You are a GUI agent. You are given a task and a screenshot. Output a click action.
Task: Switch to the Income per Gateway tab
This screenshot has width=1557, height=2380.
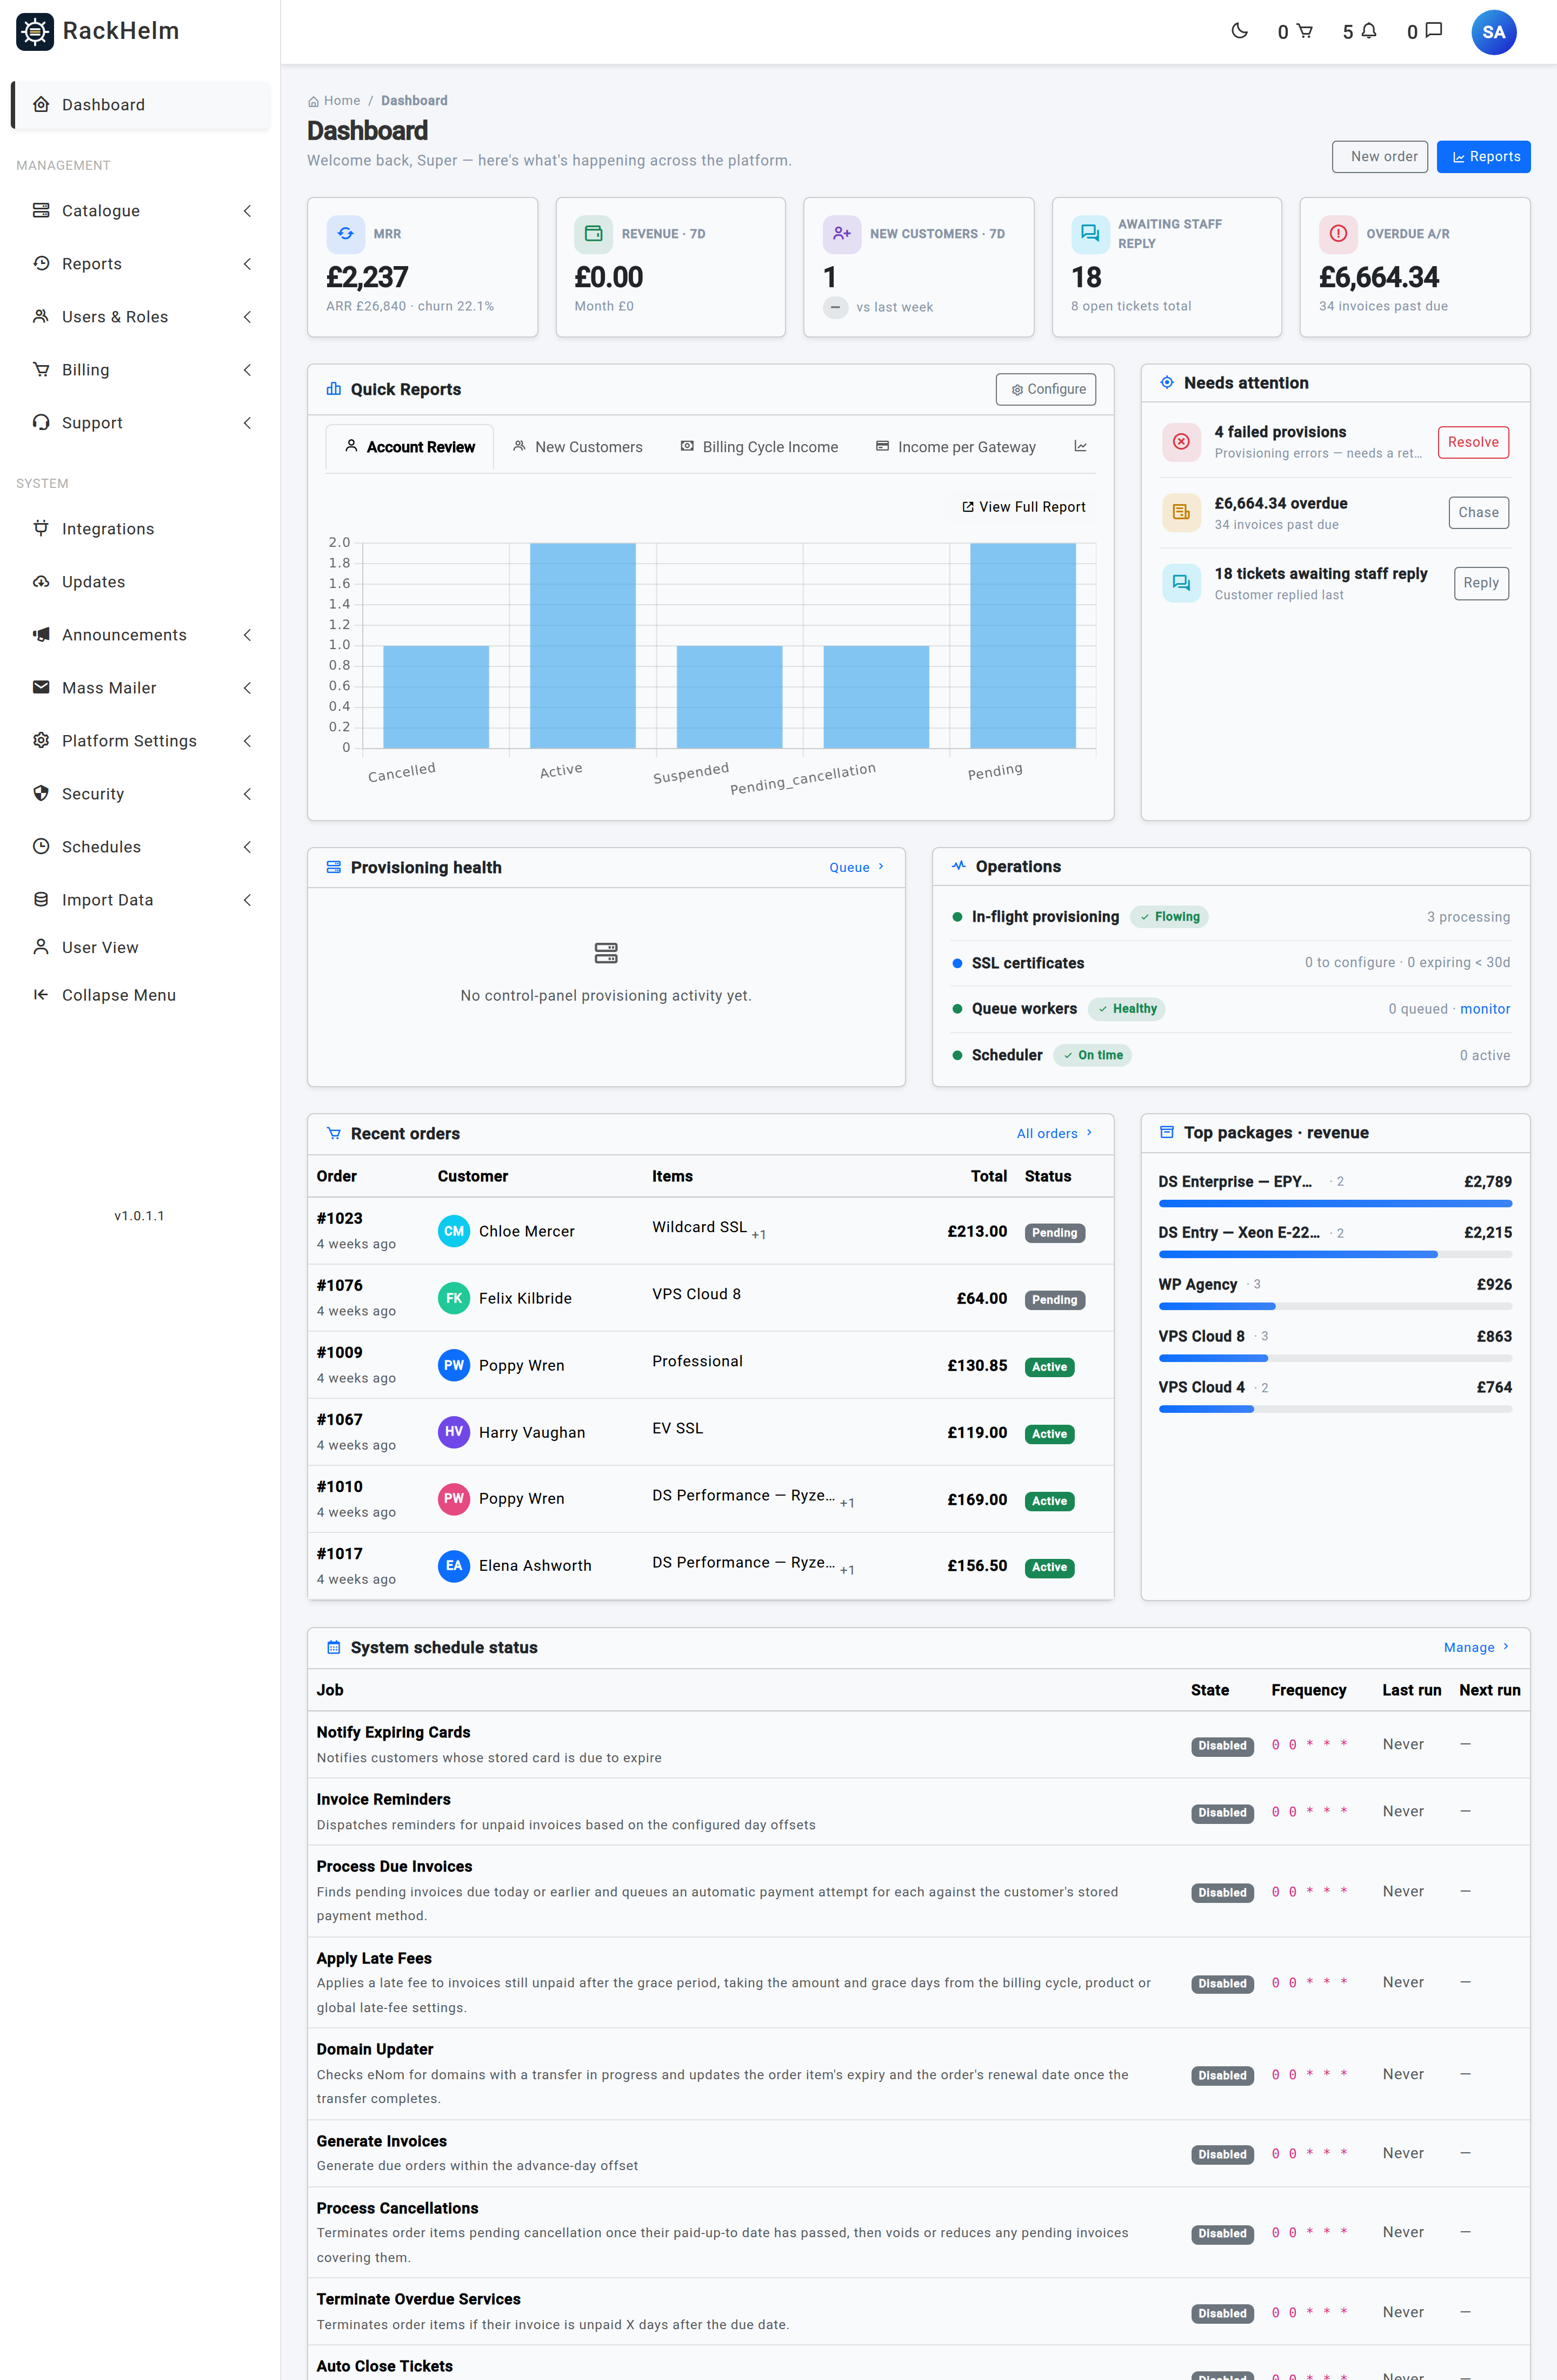[956, 447]
